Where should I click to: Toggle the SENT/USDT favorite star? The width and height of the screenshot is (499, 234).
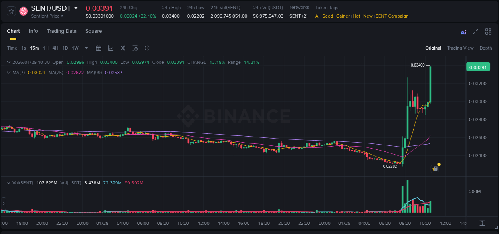point(11,11)
